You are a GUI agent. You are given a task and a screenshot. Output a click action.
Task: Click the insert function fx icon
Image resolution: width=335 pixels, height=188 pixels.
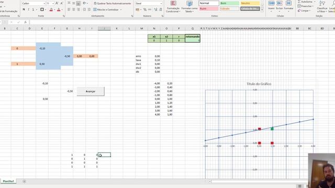pos(26,22)
